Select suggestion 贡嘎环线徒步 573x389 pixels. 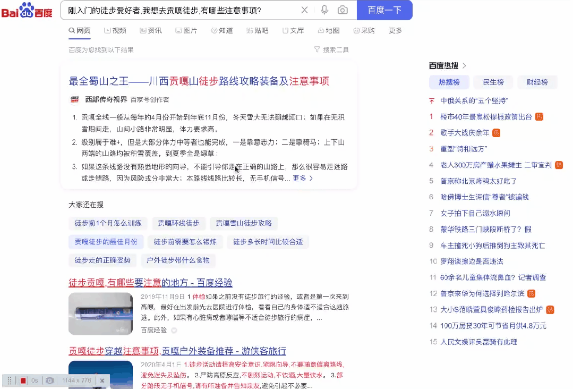[178, 223]
